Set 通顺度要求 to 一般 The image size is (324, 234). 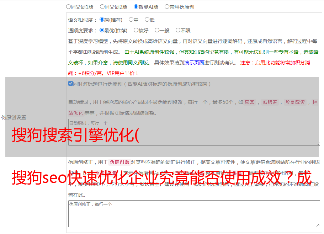coord(157,30)
